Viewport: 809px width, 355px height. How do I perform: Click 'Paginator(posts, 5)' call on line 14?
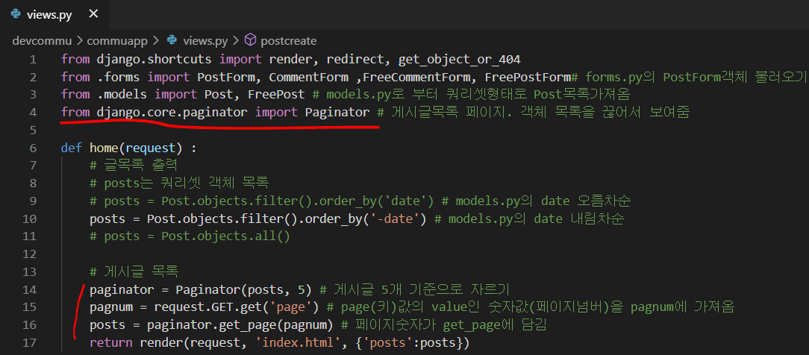click(x=243, y=289)
